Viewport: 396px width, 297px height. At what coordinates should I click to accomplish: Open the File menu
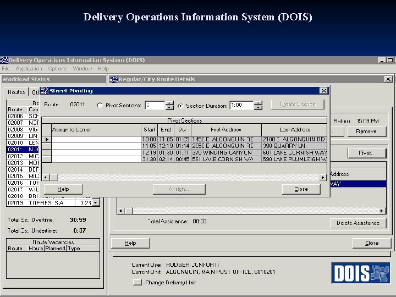pos(5,68)
